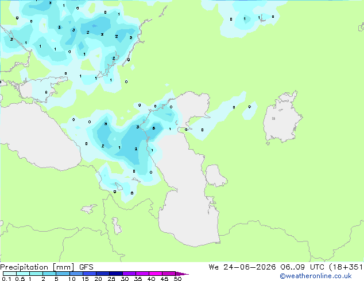Image resolution: width=364 pixels, height=281 pixels.
Task: Click the 2–5 mm legend color box
Action: coord(49,274)
